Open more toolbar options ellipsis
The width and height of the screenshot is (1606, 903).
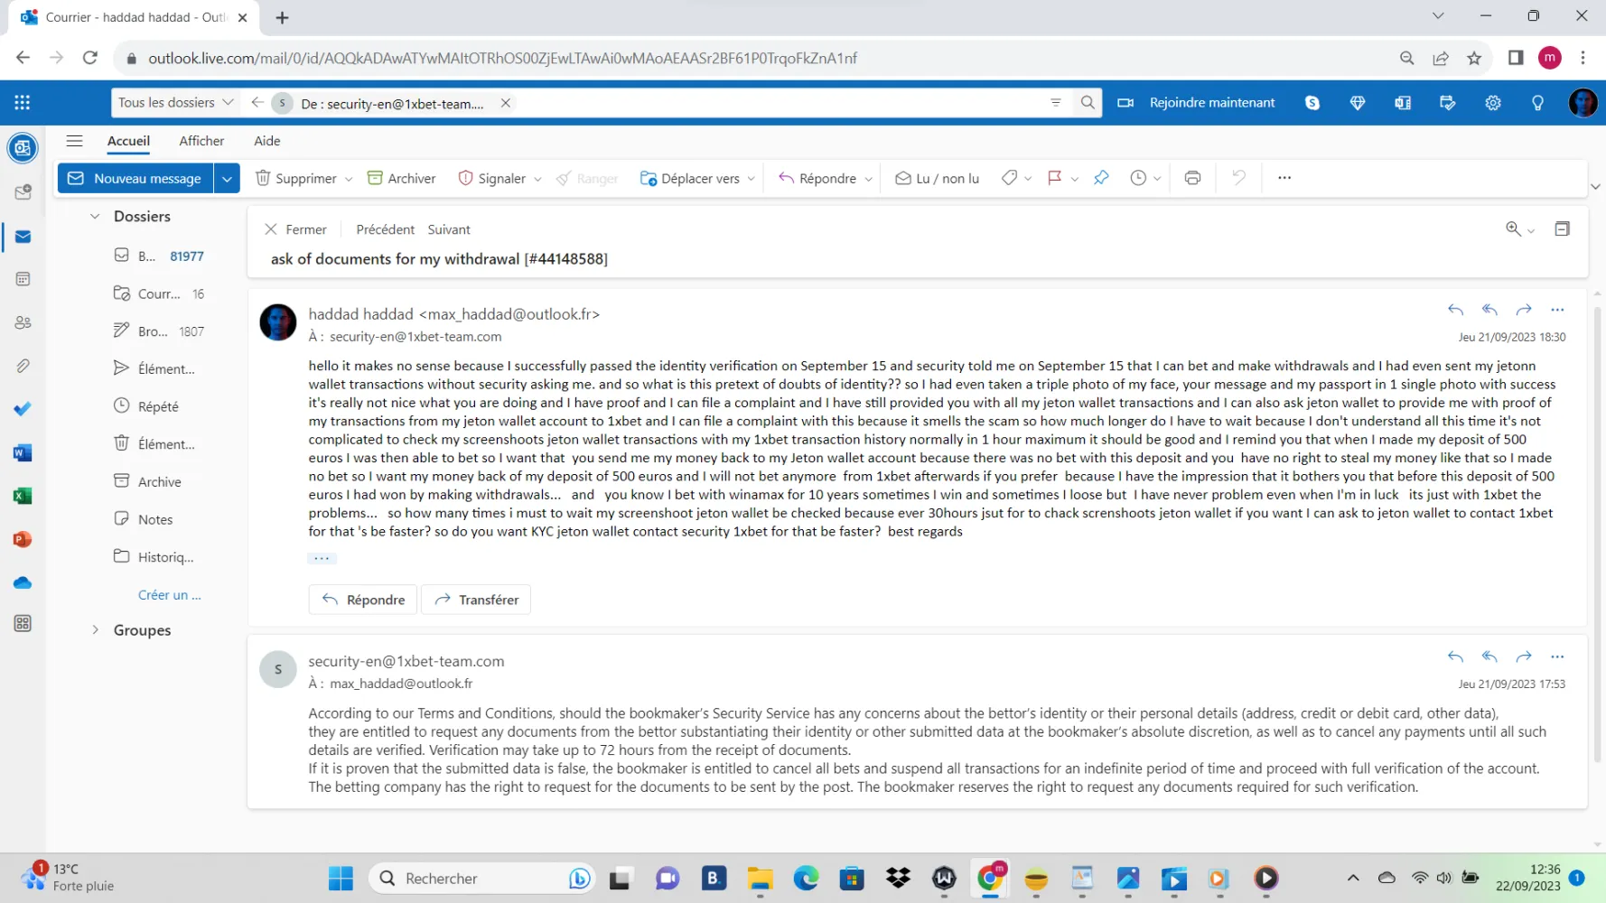[x=1284, y=178]
